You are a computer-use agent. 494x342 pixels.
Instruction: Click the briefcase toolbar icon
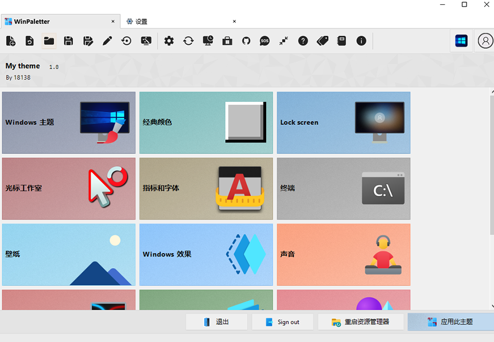227,41
